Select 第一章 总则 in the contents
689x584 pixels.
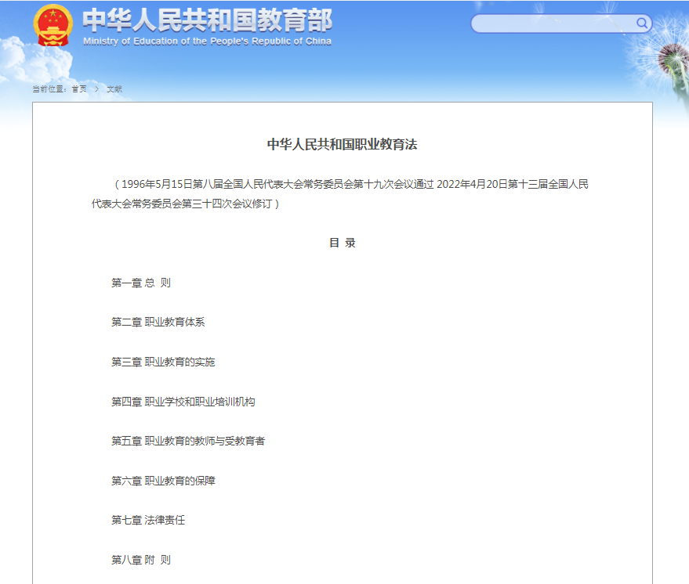click(x=141, y=283)
